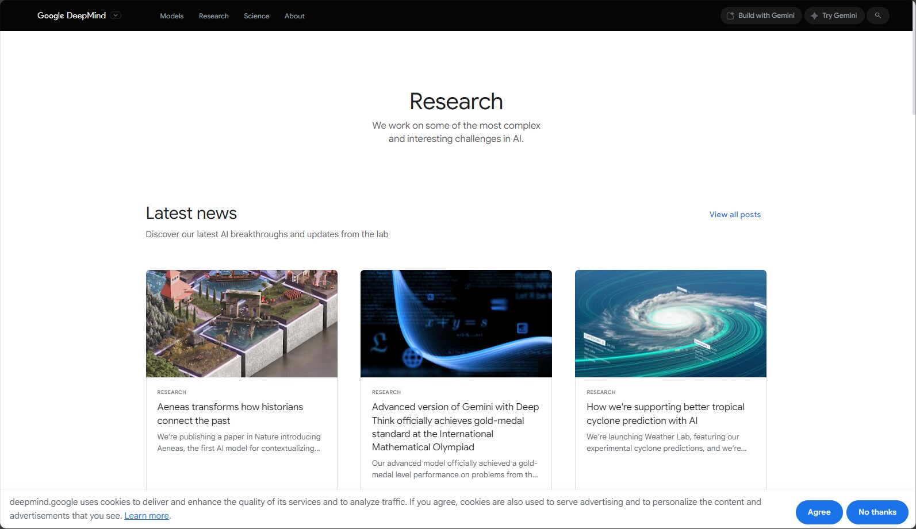Open the blue math curve thumbnail
The image size is (916, 529).
pyautogui.click(x=456, y=323)
